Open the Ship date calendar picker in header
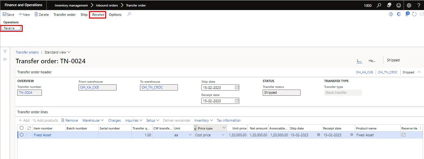Image resolution: width=424 pixels, height=159 pixels. coord(237,88)
